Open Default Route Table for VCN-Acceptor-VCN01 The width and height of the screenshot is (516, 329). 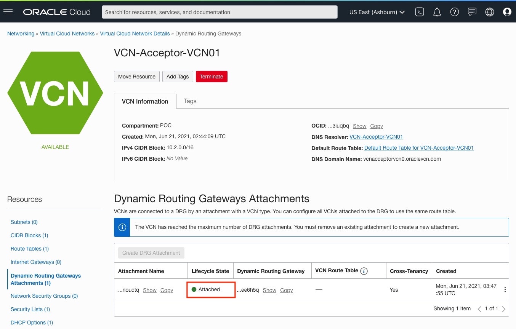tap(419, 148)
